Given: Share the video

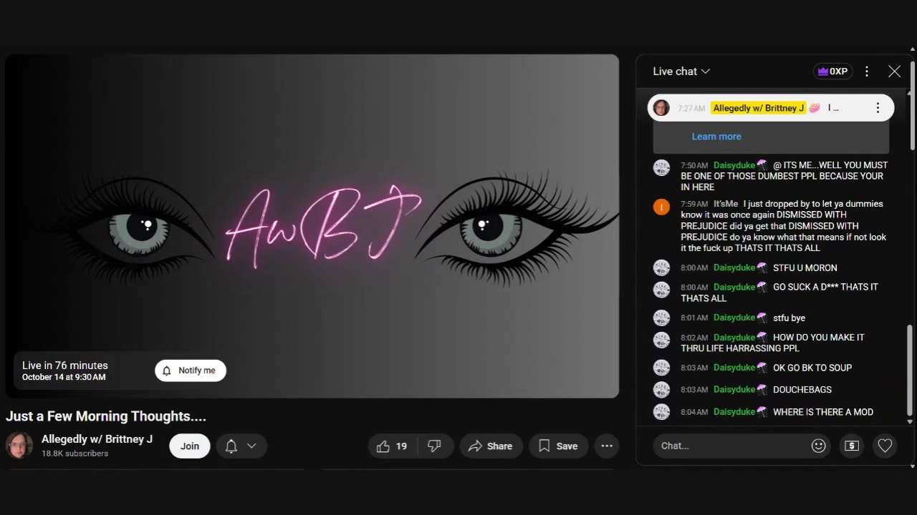Looking at the screenshot, I should coord(491,446).
